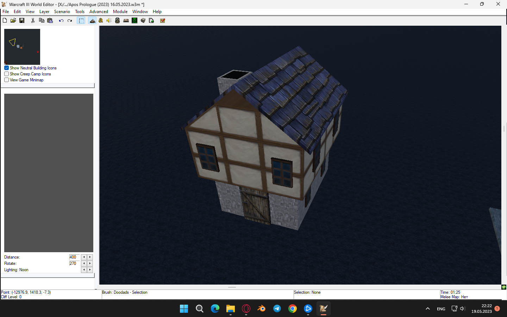This screenshot has width=507, height=317.
Task: Open the Tools menu
Action: coord(80,12)
